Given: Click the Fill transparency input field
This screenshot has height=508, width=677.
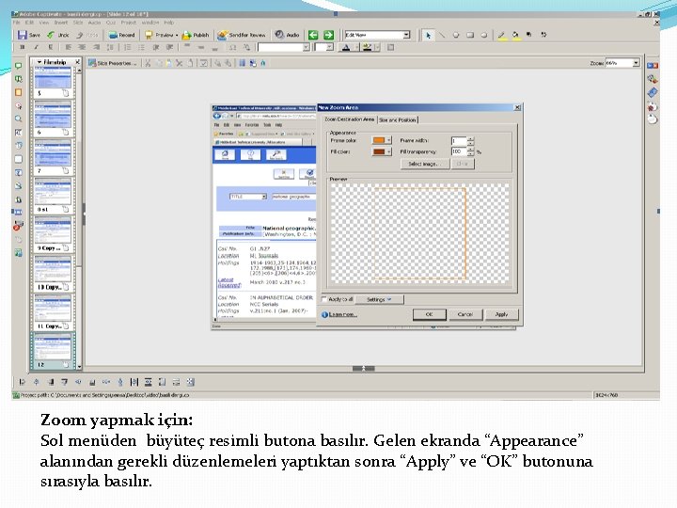Looking at the screenshot, I should (459, 151).
